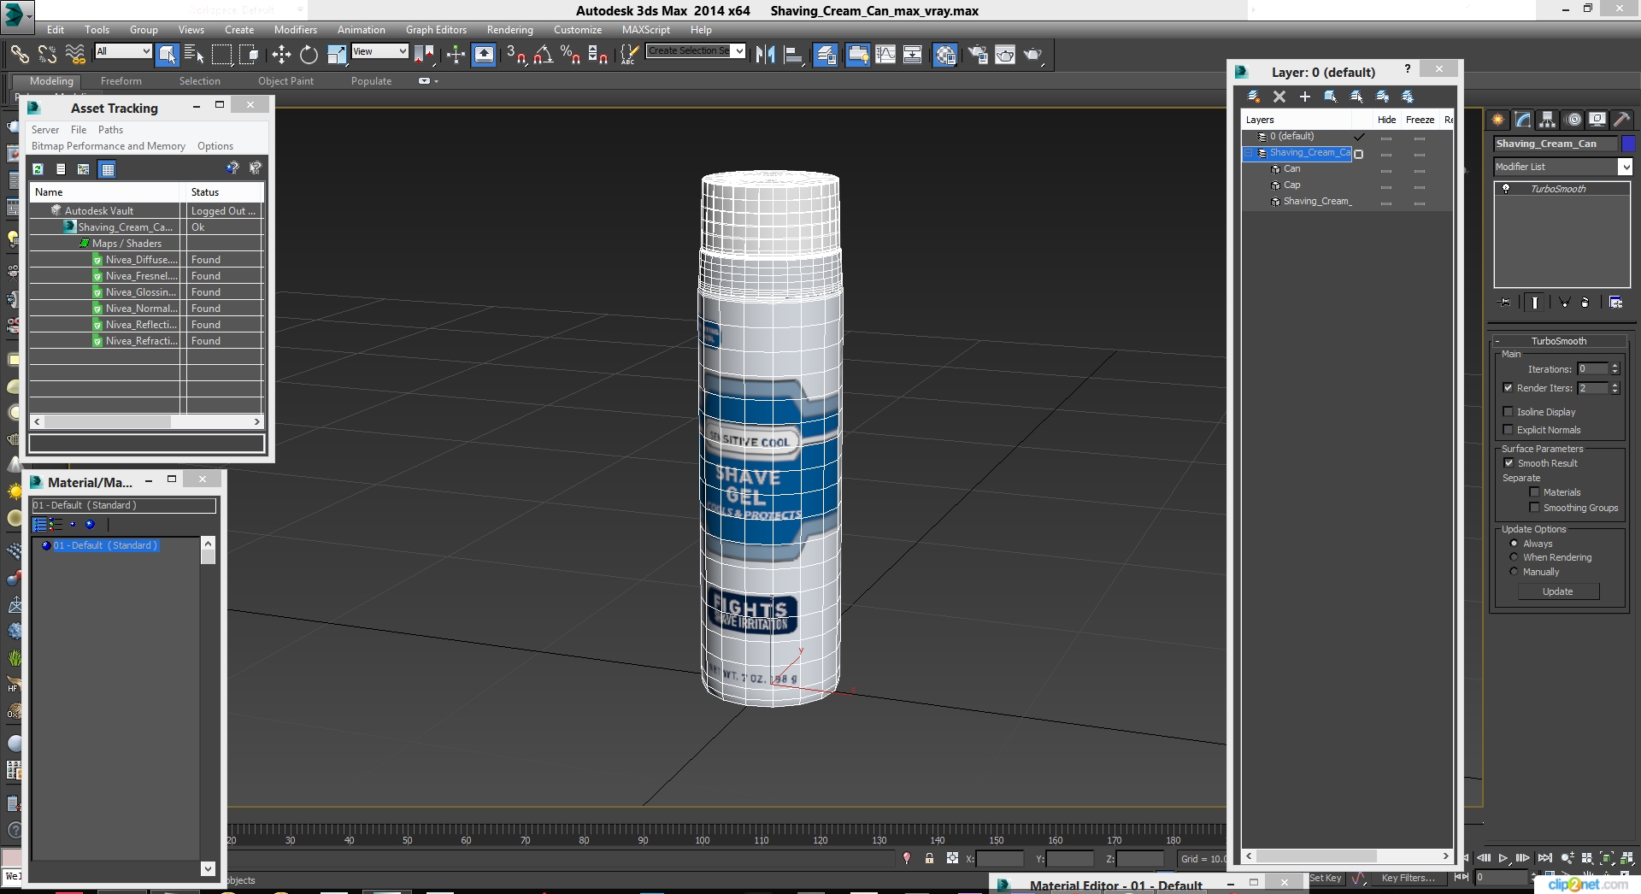Toggle Window/Crossing selection mode

[249, 55]
